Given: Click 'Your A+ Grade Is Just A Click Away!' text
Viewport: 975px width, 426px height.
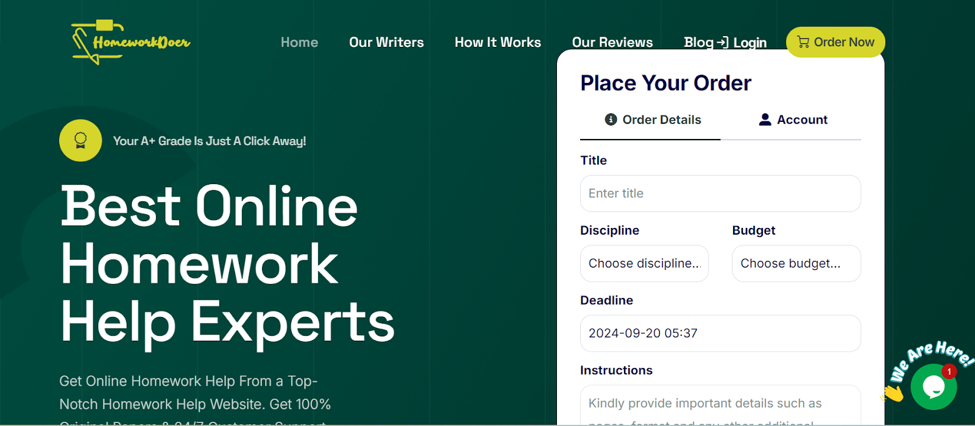Looking at the screenshot, I should 210,141.
